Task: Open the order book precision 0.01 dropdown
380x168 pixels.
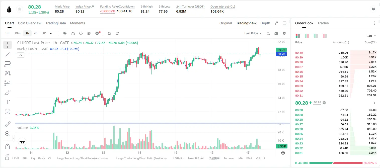Action: pos(371,36)
